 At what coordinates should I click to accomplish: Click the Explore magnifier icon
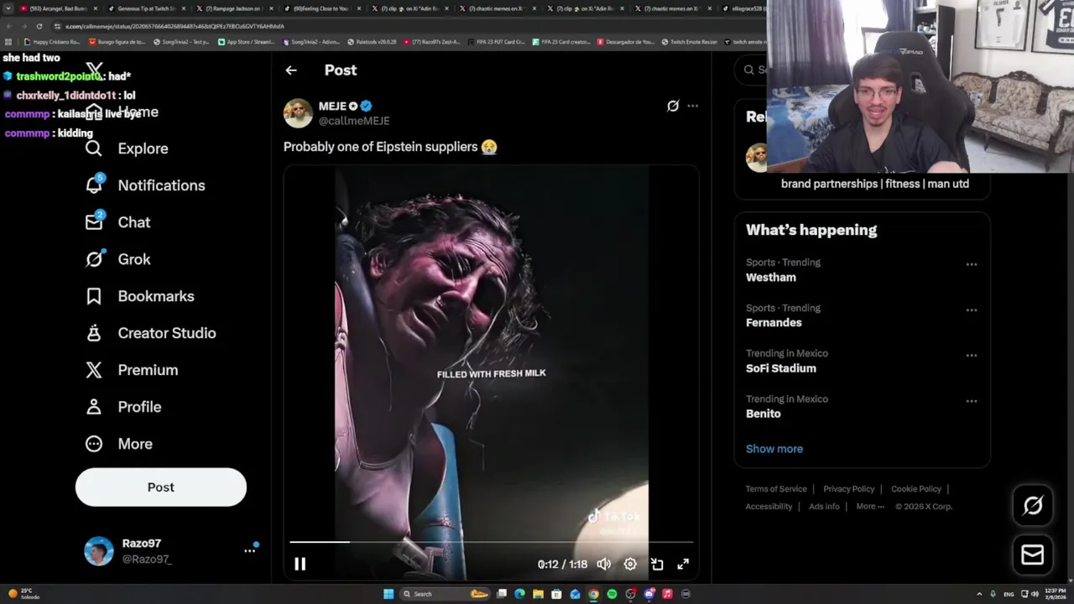coord(94,148)
